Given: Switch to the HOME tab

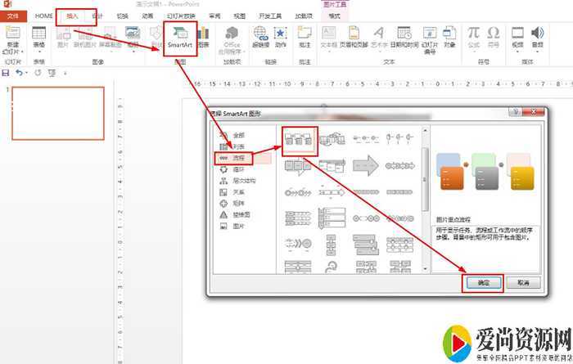Looking at the screenshot, I should point(44,16).
